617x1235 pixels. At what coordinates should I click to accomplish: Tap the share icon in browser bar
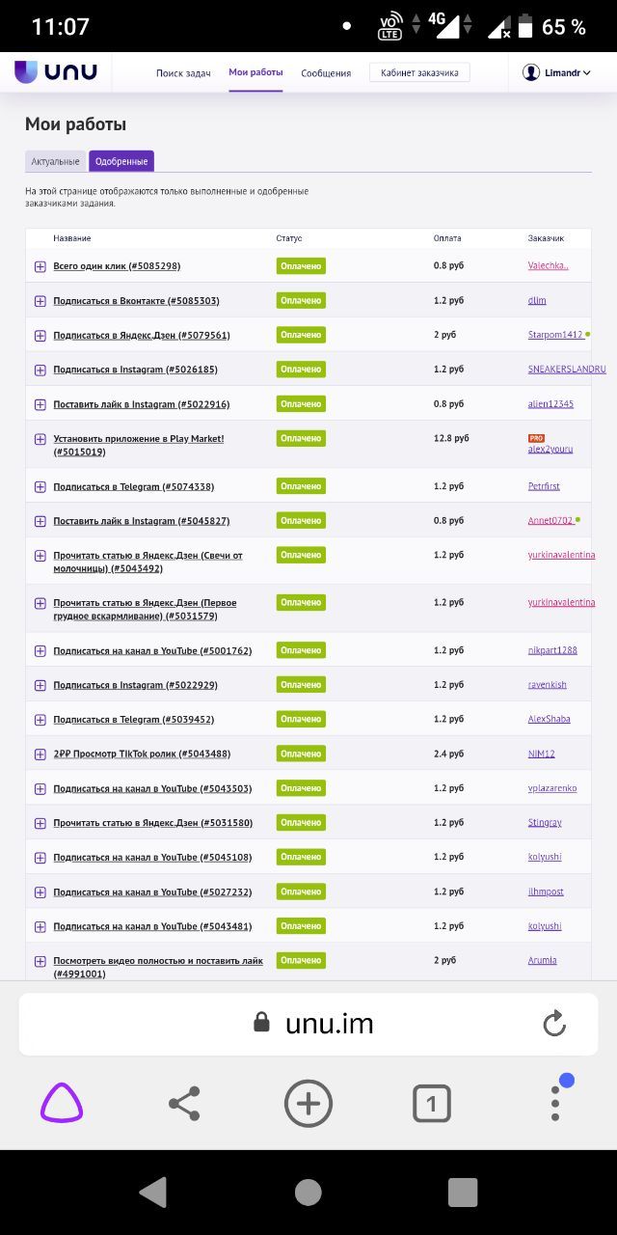(x=184, y=1103)
